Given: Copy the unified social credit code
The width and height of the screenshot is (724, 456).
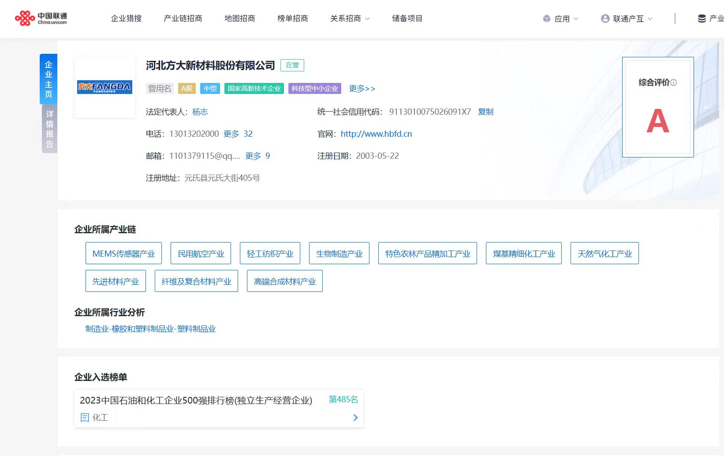Looking at the screenshot, I should point(485,112).
